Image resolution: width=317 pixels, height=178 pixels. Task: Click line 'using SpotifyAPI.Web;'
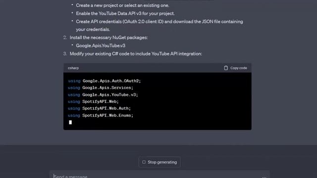(93, 101)
